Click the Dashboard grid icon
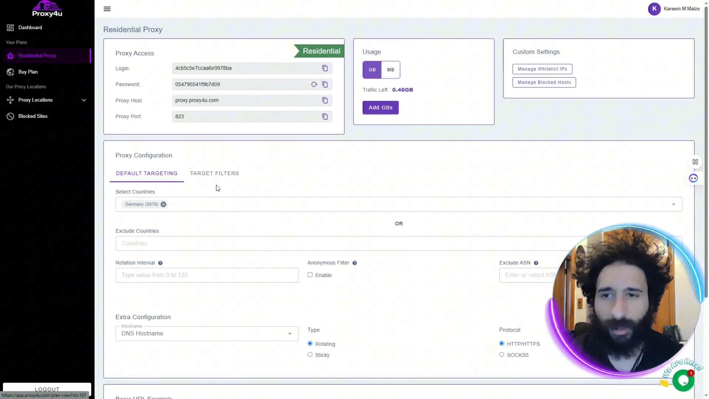This screenshot has width=709, height=399. click(x=10, y=28)
